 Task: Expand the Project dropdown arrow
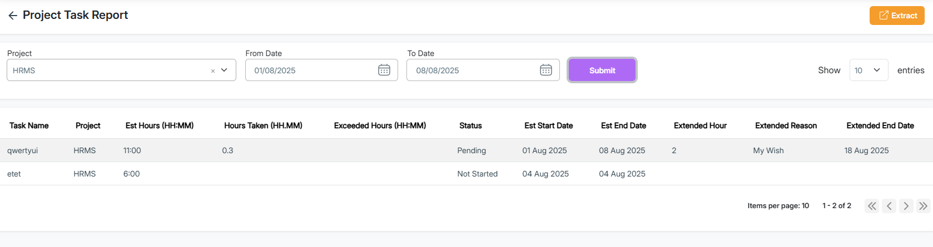pos(225,70)
